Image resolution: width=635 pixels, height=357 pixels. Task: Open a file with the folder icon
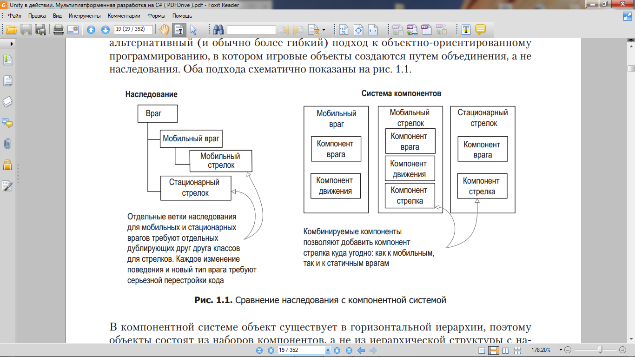pos(12,30)
